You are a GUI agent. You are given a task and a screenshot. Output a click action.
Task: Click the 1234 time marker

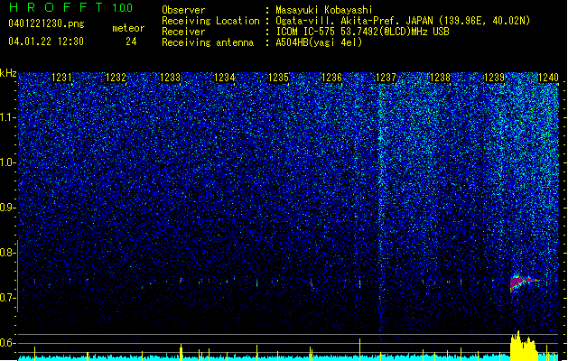224,78
